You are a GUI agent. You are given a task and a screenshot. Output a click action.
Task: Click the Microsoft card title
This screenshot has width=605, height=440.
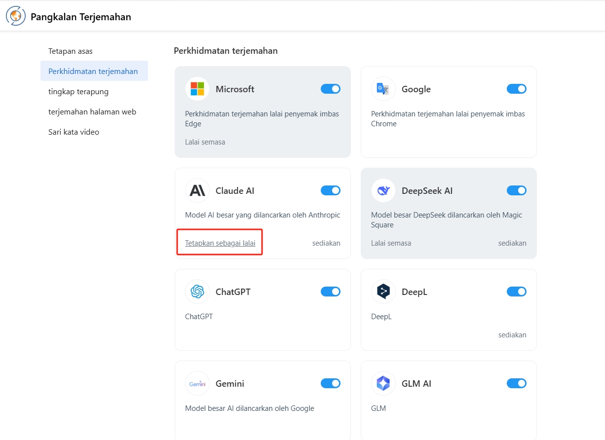[235, 89]
